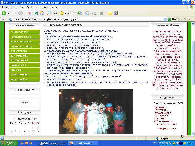Click the site search text field
The width and height of the screenshot is (195, 146).
pos(25,96)
